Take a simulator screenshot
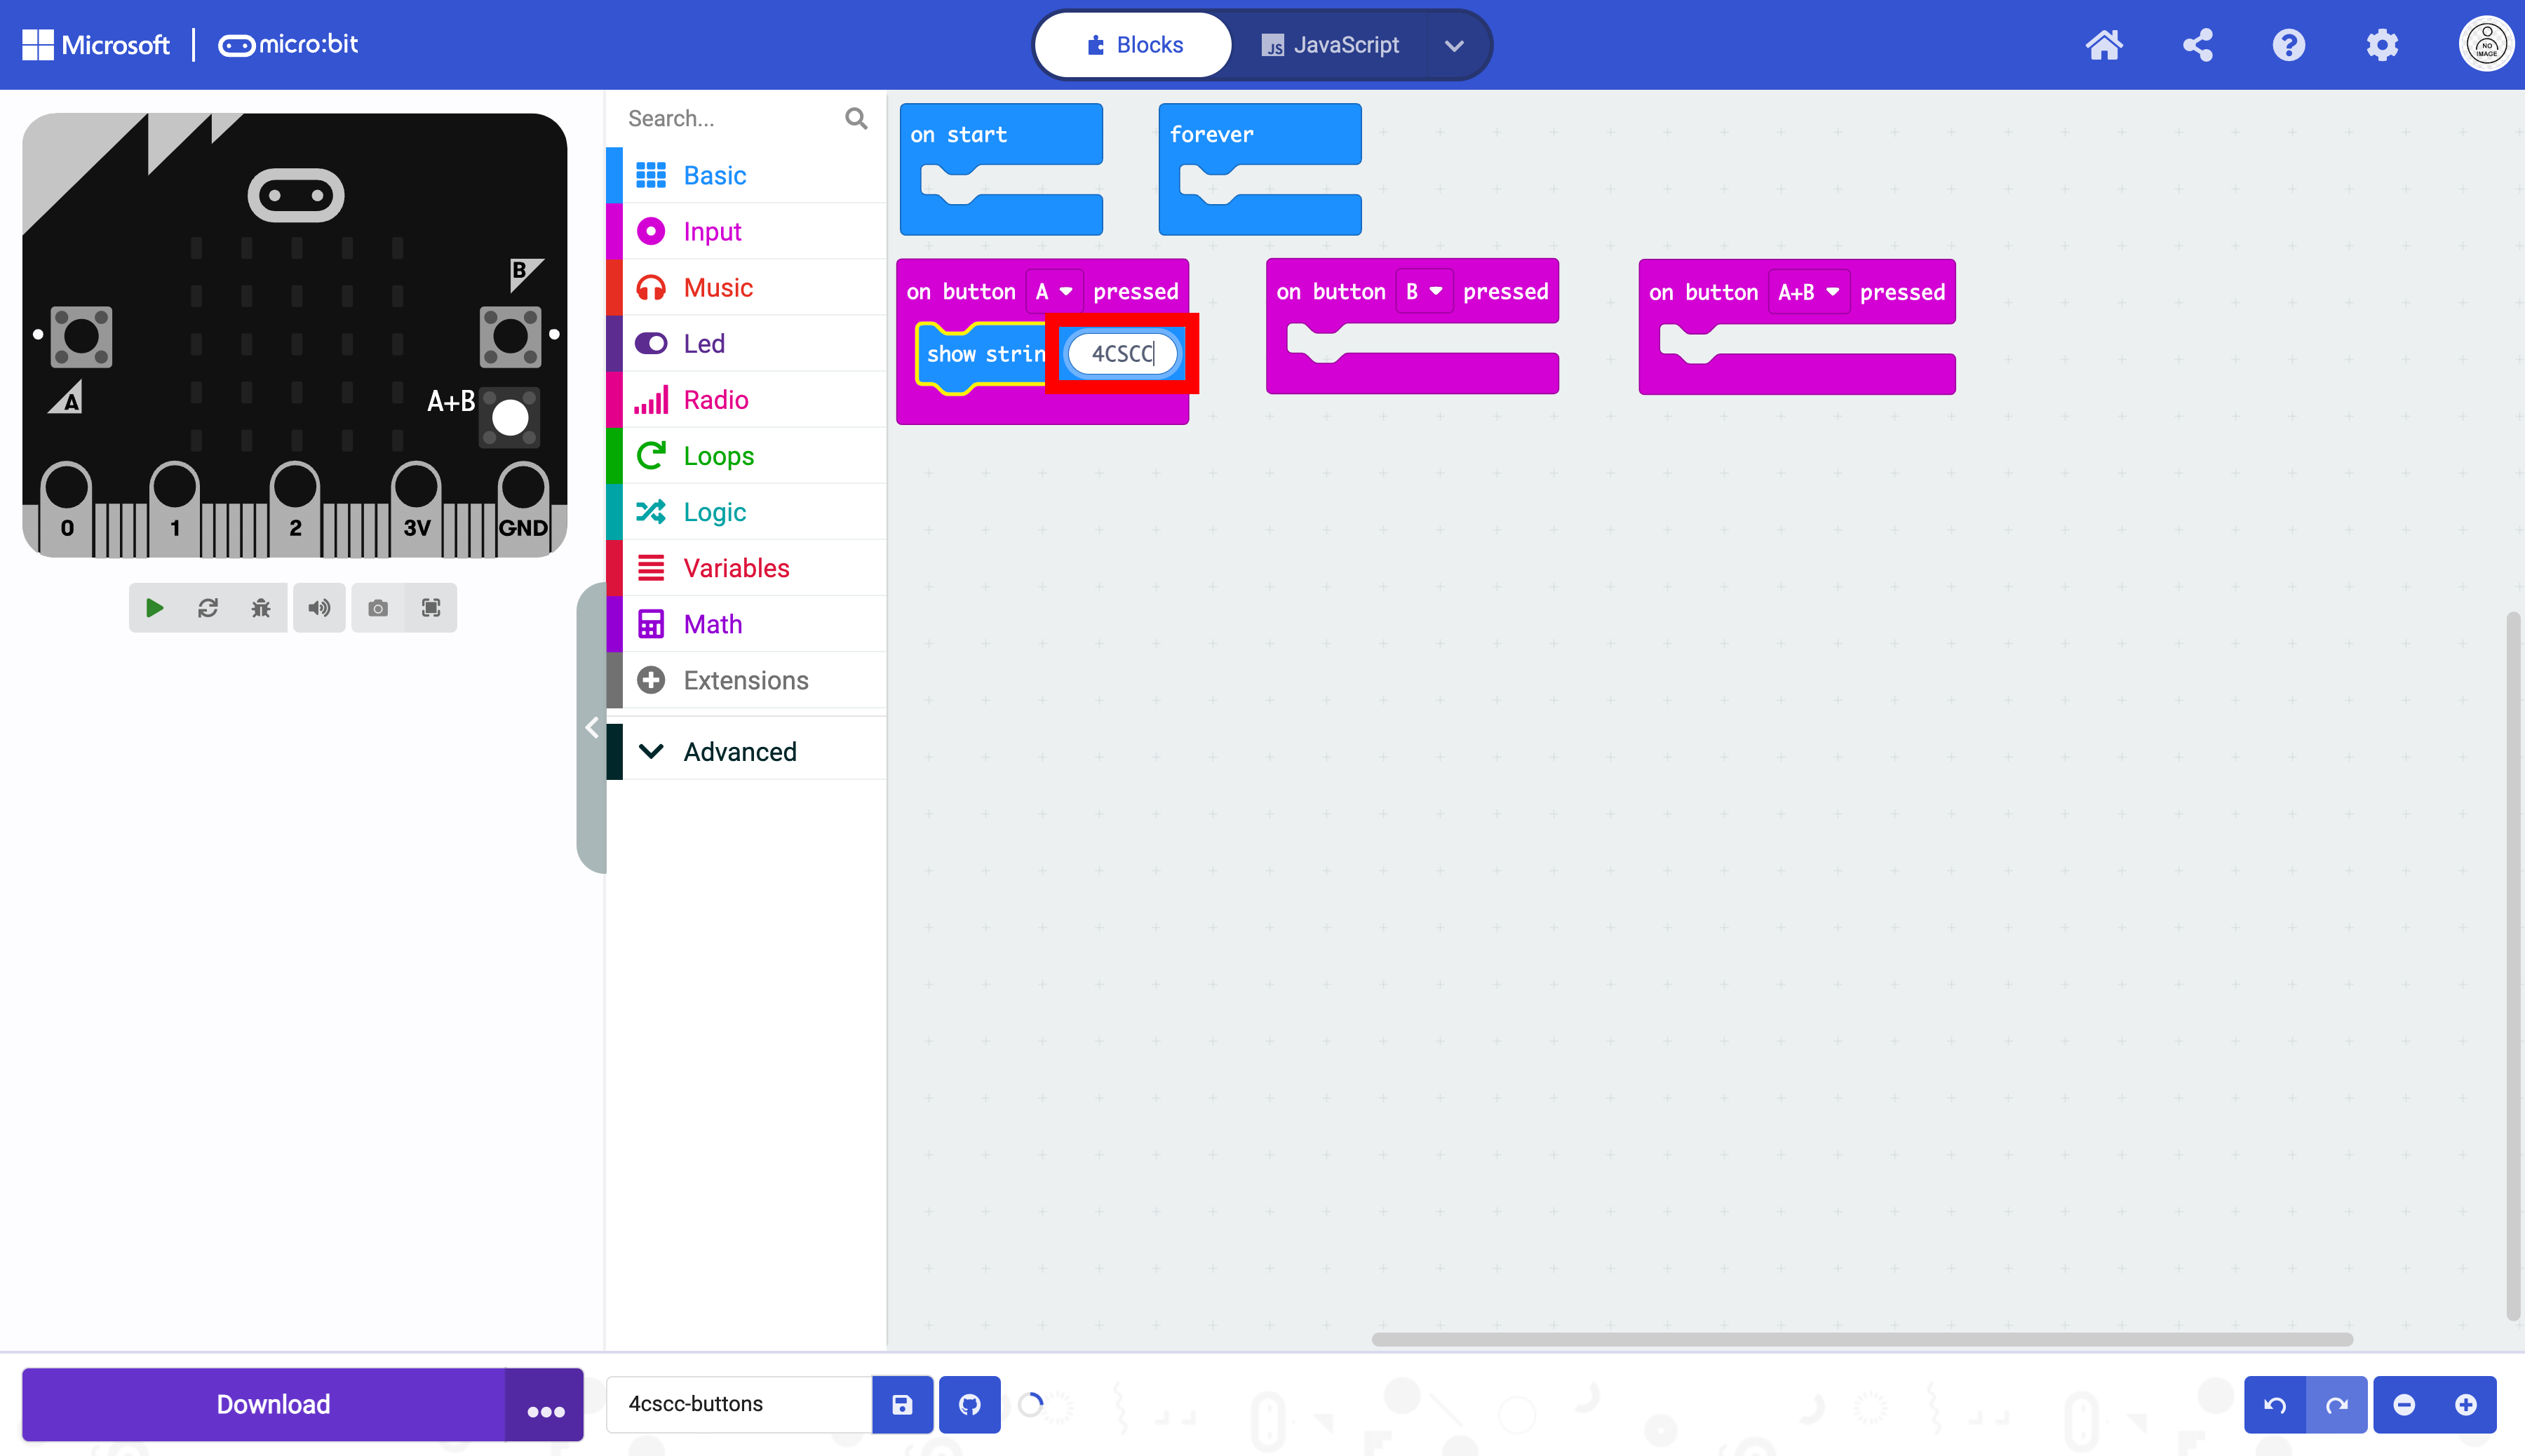Viewport: 2525px width, 1456px height. point(378,607)
